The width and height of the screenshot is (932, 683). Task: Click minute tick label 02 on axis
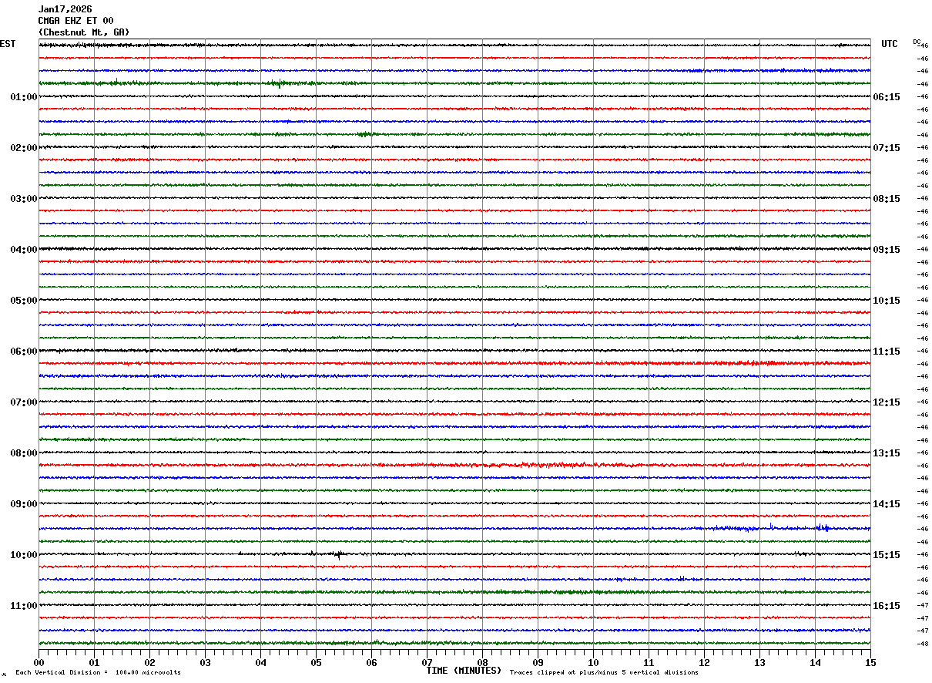(149, 662)
